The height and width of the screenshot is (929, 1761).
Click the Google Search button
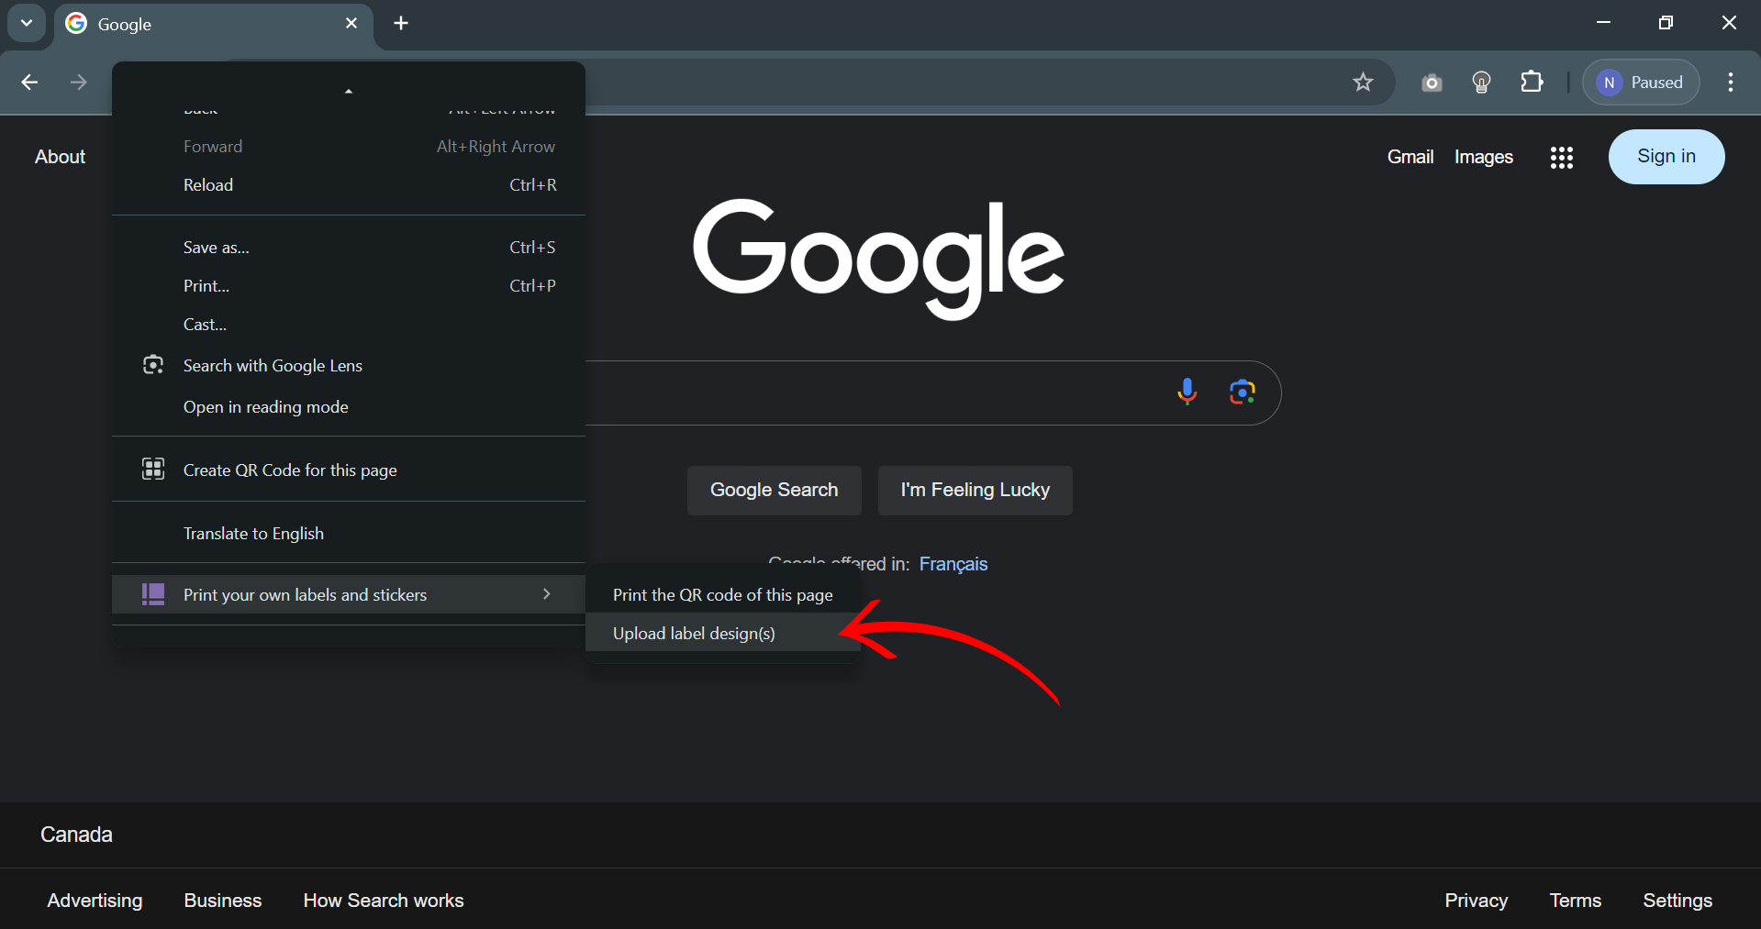pyautogui.click(x=774, y=490)
